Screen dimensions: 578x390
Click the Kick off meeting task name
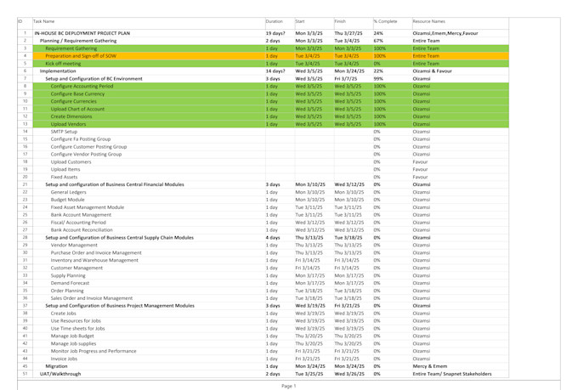[x=63, y=64]
